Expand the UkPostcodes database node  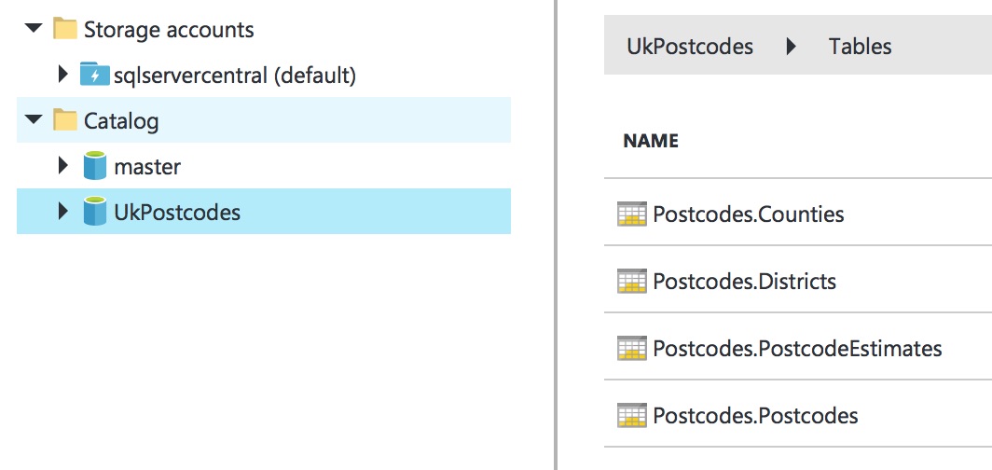point(62,213)
